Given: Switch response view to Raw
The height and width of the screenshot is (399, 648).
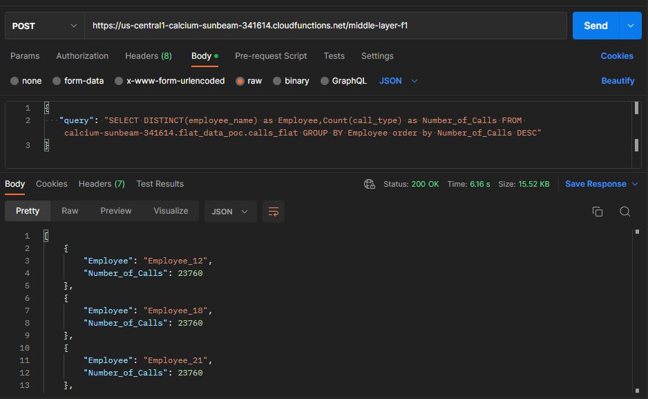Looking at the screenshot, I should pos(70,212).
